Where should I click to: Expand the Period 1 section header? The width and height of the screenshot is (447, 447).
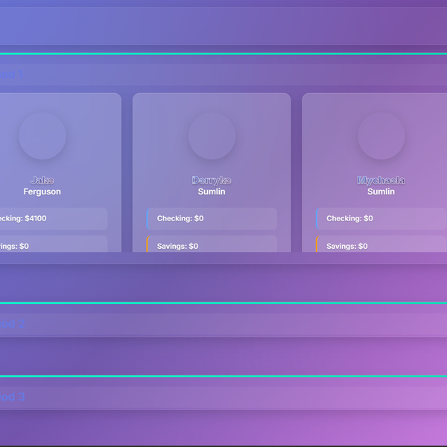[223, 74]
